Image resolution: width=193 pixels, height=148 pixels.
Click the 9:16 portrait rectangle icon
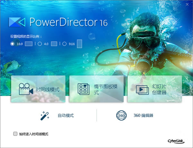tap(79, 44)
